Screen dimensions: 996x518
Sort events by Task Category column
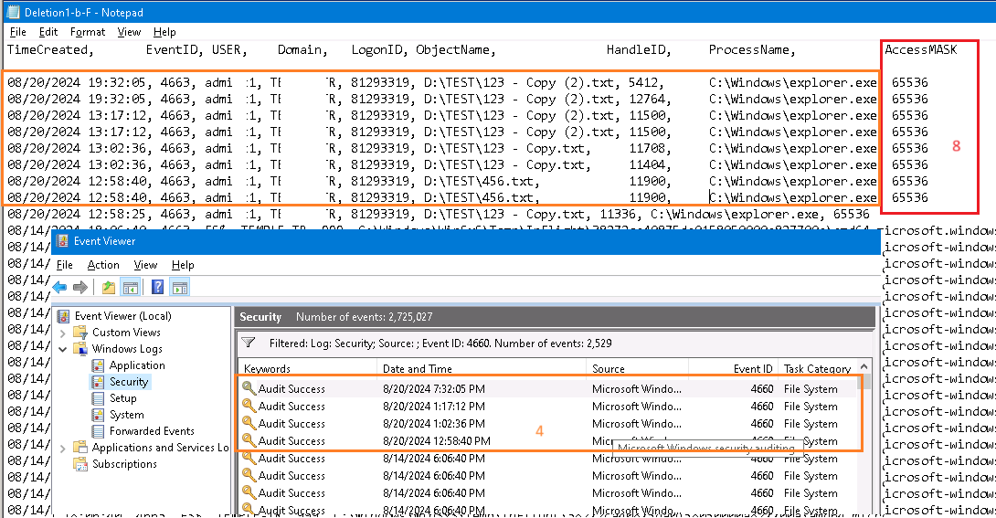click(x=818, y=369)
